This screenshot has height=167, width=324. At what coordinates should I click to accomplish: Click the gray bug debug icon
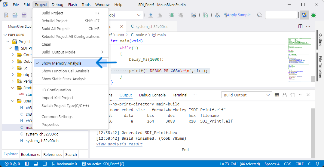tap(181, 15)
